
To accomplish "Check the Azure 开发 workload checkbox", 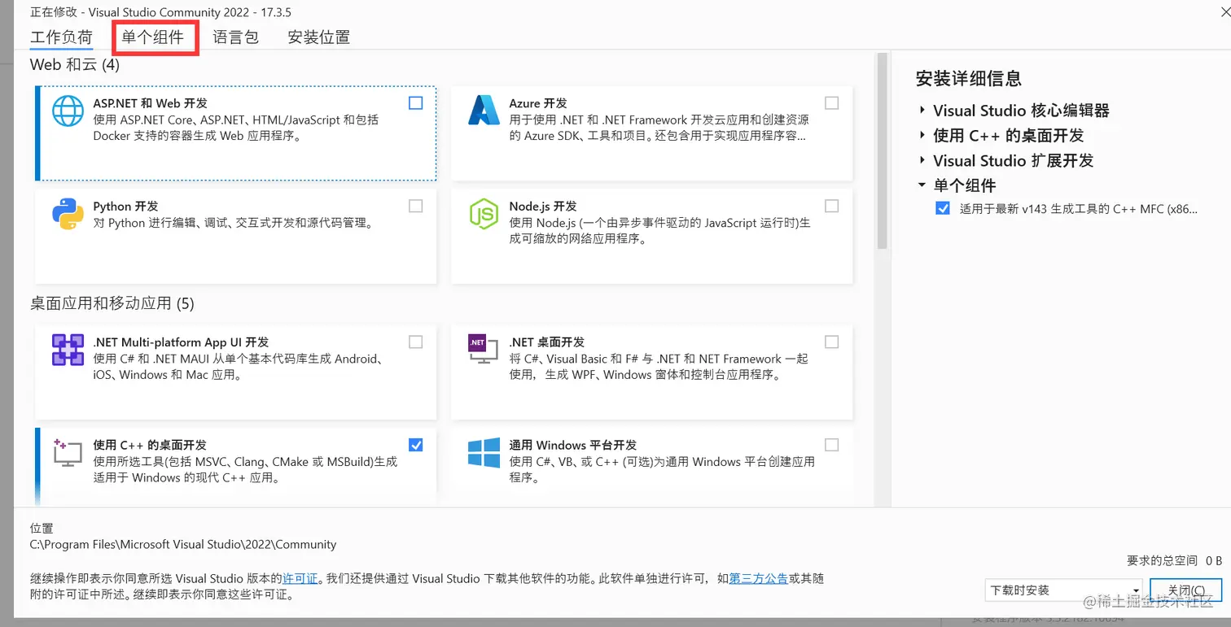I will tap(831, 103).
